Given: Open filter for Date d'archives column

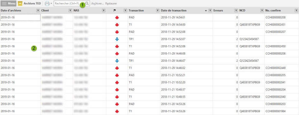Looking at the screenshot, I should (38, 11).
